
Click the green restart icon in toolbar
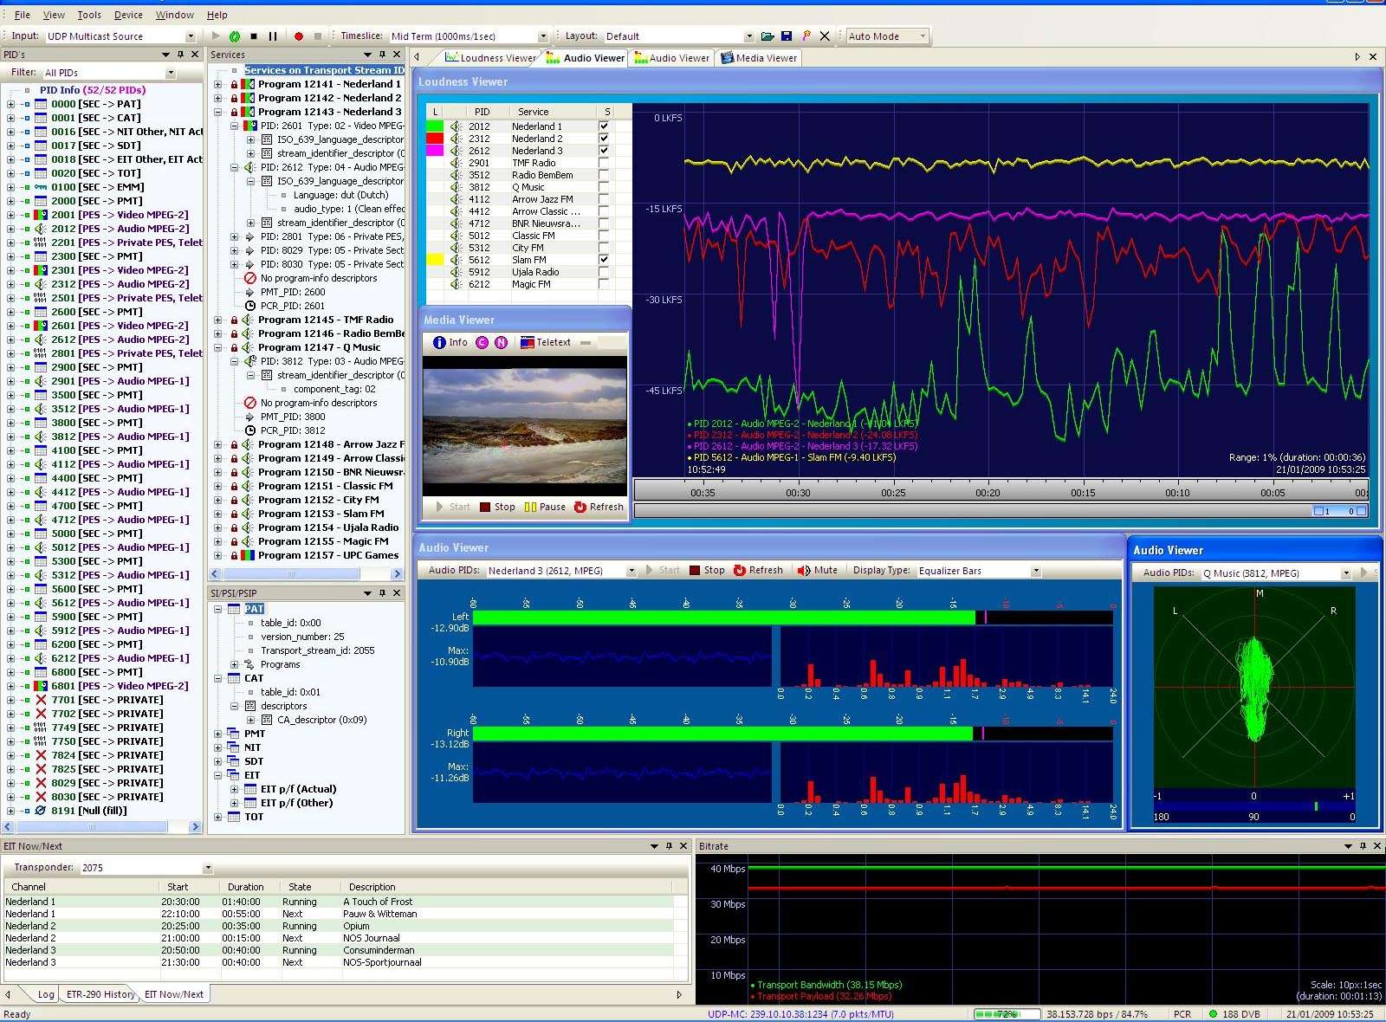click(234, 36)
